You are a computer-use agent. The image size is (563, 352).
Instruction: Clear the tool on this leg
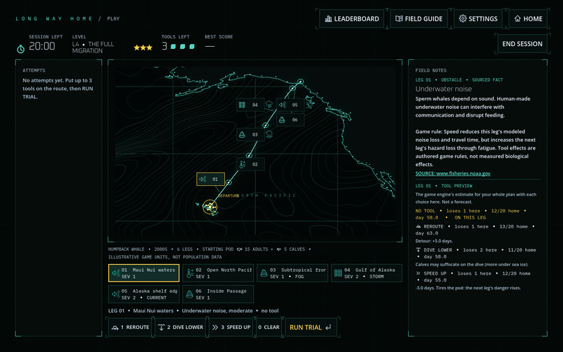pos(269,328)
